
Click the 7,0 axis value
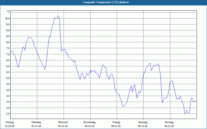8,54
